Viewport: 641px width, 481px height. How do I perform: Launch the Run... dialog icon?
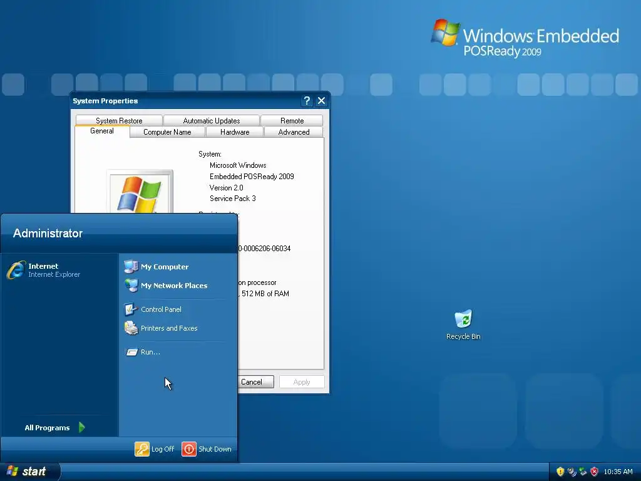click(x=131, y=352)
